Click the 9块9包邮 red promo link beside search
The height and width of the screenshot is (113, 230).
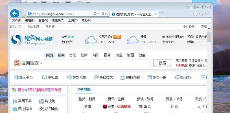tap(181, 66)
